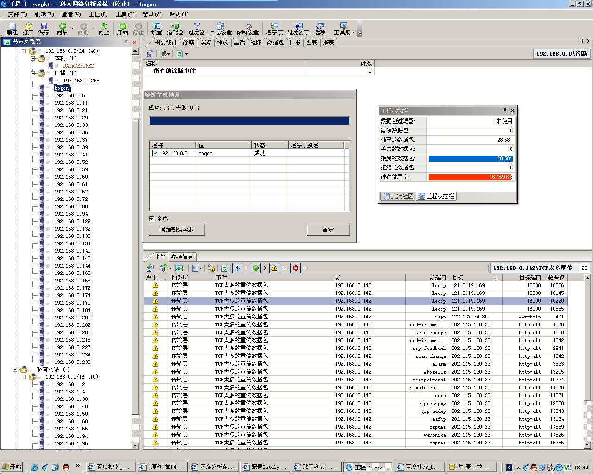
Task: Toggle the yellow warning severity filter button
Action: pos(274,268)
